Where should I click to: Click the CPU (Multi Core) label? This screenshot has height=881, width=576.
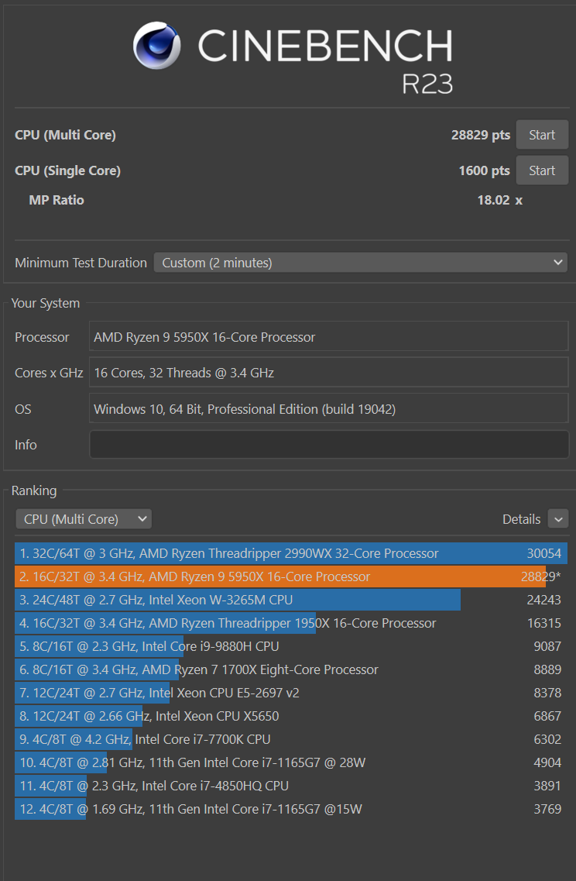pyautogui.click(x=65, y=135)
